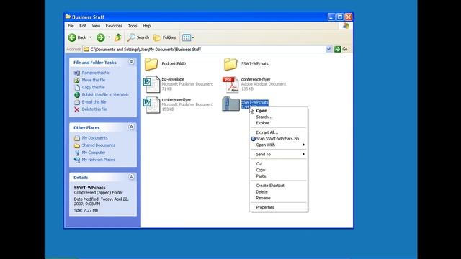Go to Shared Documents link
This screenshot has width=461, height=259.
point(98,145)
